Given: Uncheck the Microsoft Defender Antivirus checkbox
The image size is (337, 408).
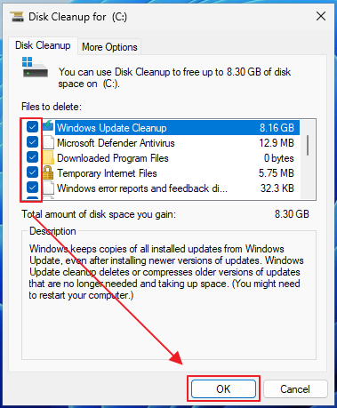Looking at the screenshot, I should (x=32, y=142).
